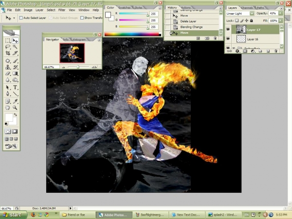Viewport: 292px width, 219px height.
Task: Select the Hand tool
Action: point(8,108)
